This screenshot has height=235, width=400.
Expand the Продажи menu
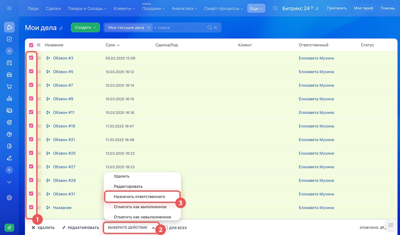(153, 8)
